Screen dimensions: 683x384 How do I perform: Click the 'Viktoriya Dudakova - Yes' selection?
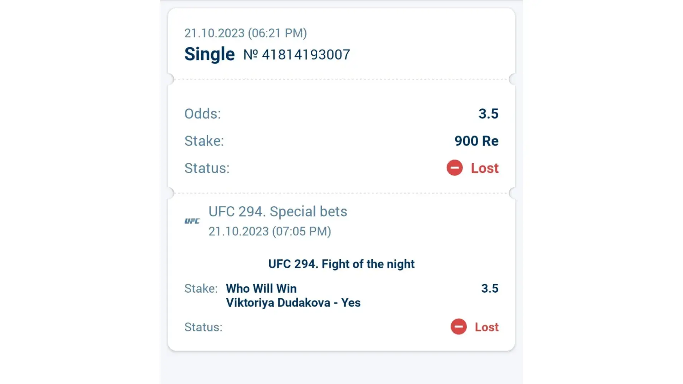click(x=293, y=303)
